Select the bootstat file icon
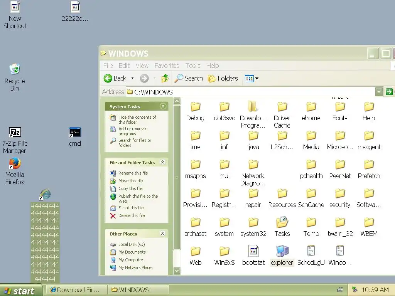The image size is (395, 296). point(253,251)
